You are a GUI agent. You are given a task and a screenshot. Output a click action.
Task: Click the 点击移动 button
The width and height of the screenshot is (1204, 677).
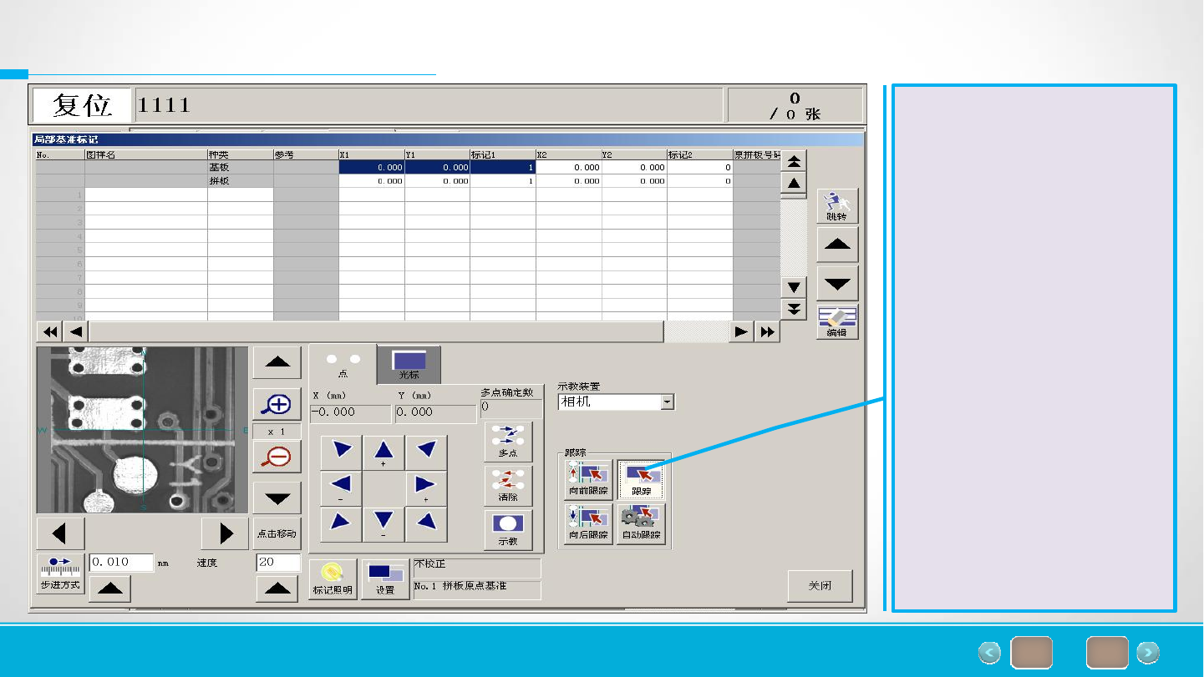[277, 533]
